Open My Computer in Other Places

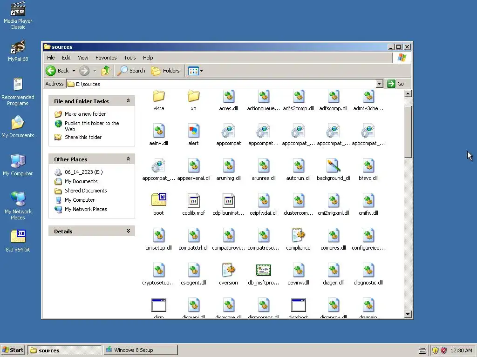click(79, 200)
